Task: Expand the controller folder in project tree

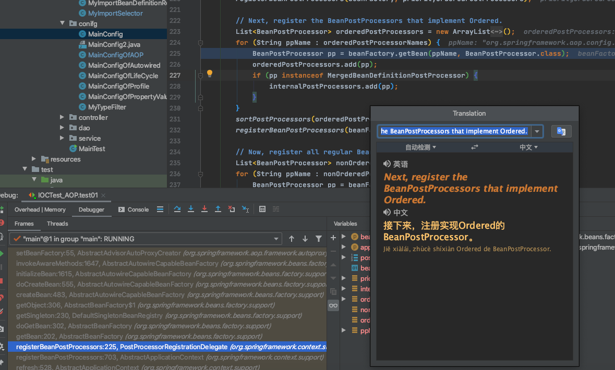Action: tap(62, 117)
